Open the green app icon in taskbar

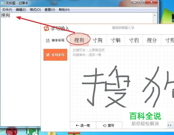coord(32,132)
